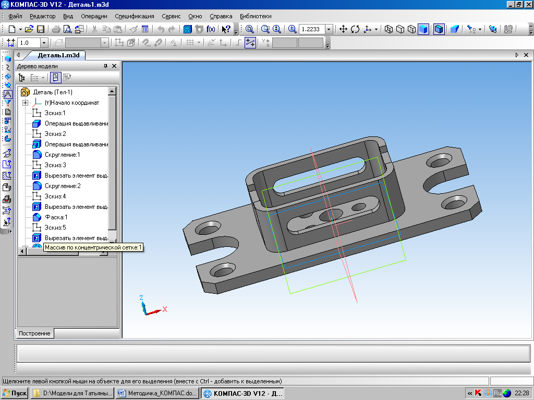Switch to shaded display mode

coord(423,29)
